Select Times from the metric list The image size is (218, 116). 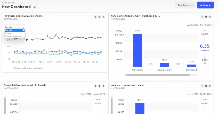coord(8,33)
